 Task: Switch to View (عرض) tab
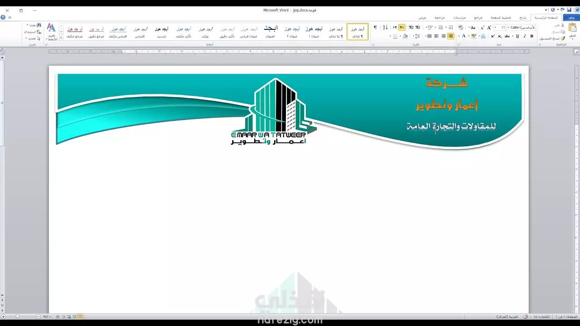click(422, 18)
